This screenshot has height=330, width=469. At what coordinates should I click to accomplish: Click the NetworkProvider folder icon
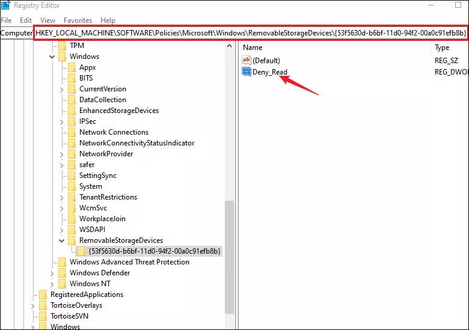72,154
